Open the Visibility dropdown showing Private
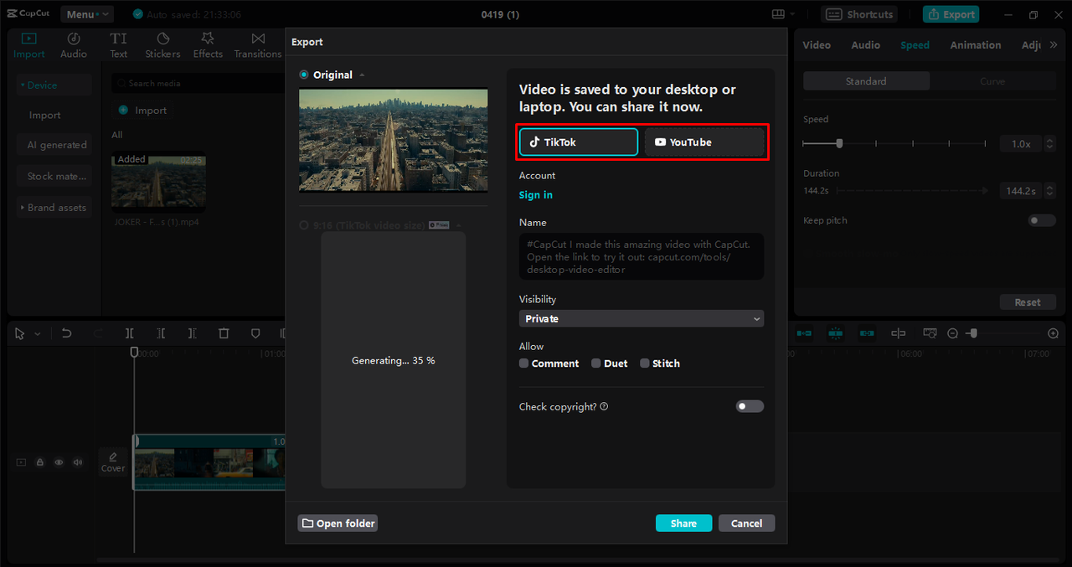The image size is (1072, 567). click(x=642, y=318)
